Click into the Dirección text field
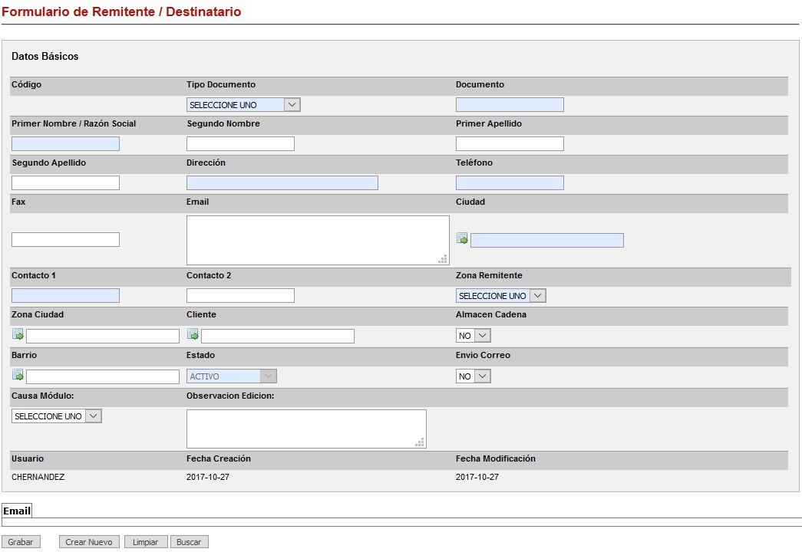The image size is (802, 552). pyautogui.click(x=282, y=183)
